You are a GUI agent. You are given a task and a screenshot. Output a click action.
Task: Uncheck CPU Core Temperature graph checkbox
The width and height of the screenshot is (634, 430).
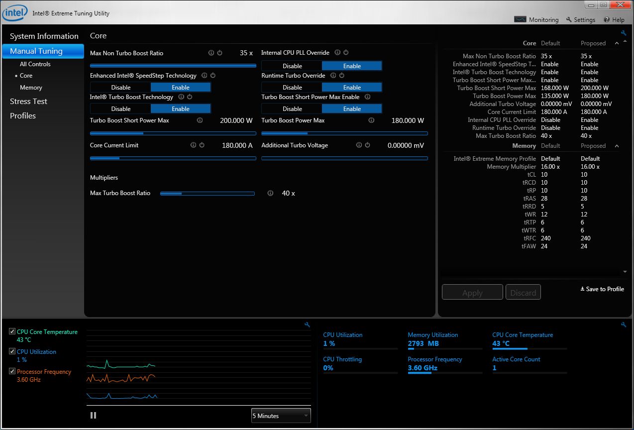tap(12, 331)
